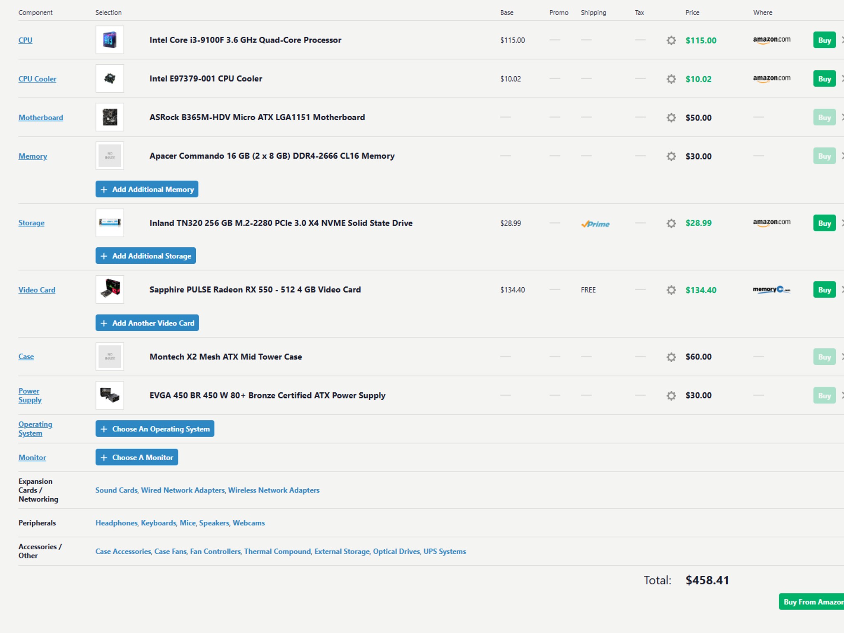
Task: Open price settings gear for Case row
Action: tap(671, 356)
